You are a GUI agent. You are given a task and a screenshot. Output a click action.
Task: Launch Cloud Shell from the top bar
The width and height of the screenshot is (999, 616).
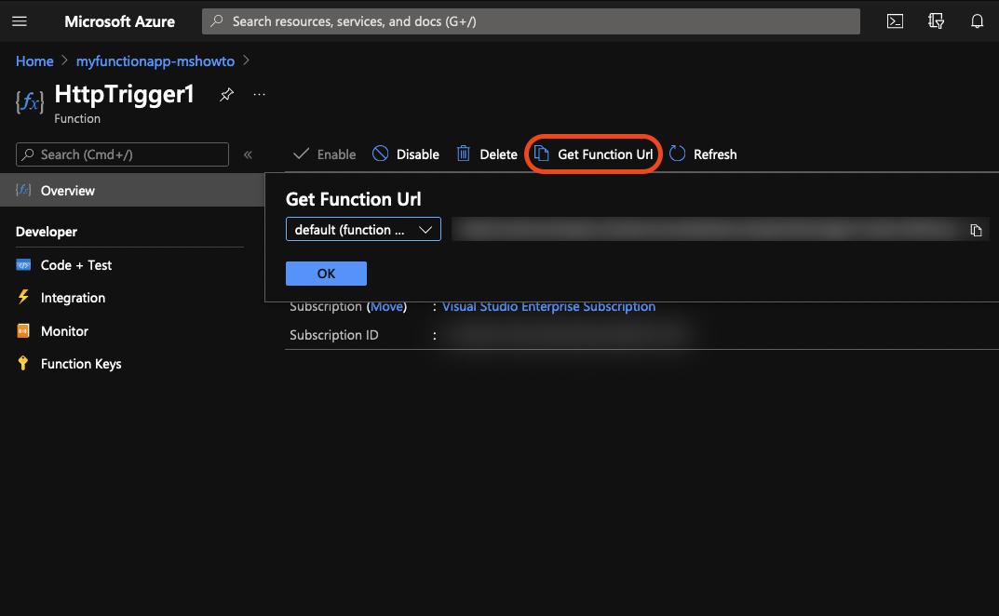pyautogui.click(x=895, y=21)
